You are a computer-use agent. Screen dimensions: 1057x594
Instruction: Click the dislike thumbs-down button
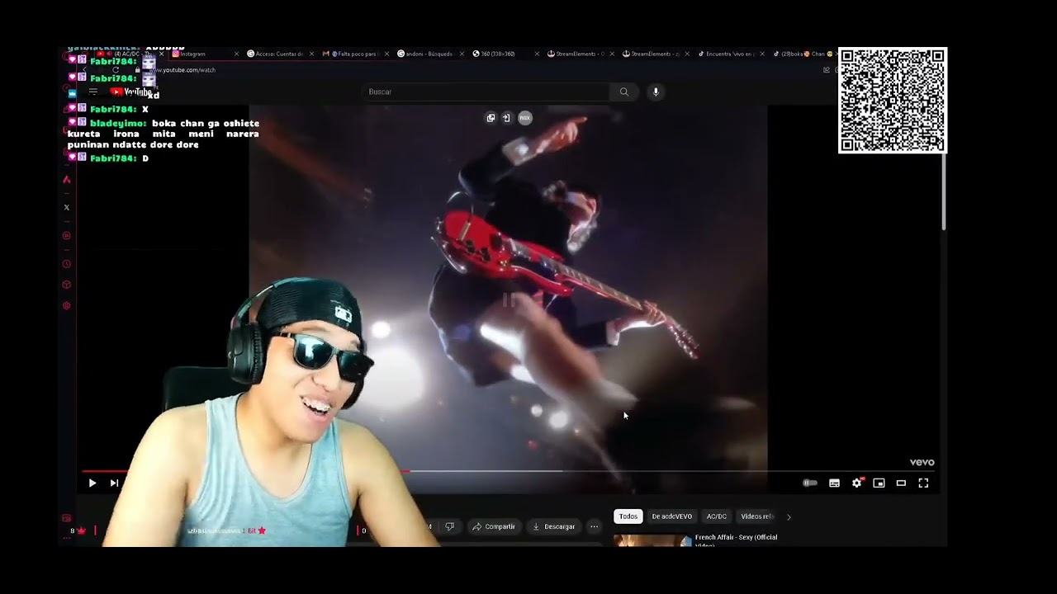[x=450, y=526]
